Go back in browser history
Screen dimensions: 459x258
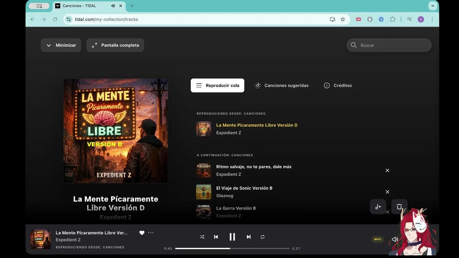[x=33, y=19]
